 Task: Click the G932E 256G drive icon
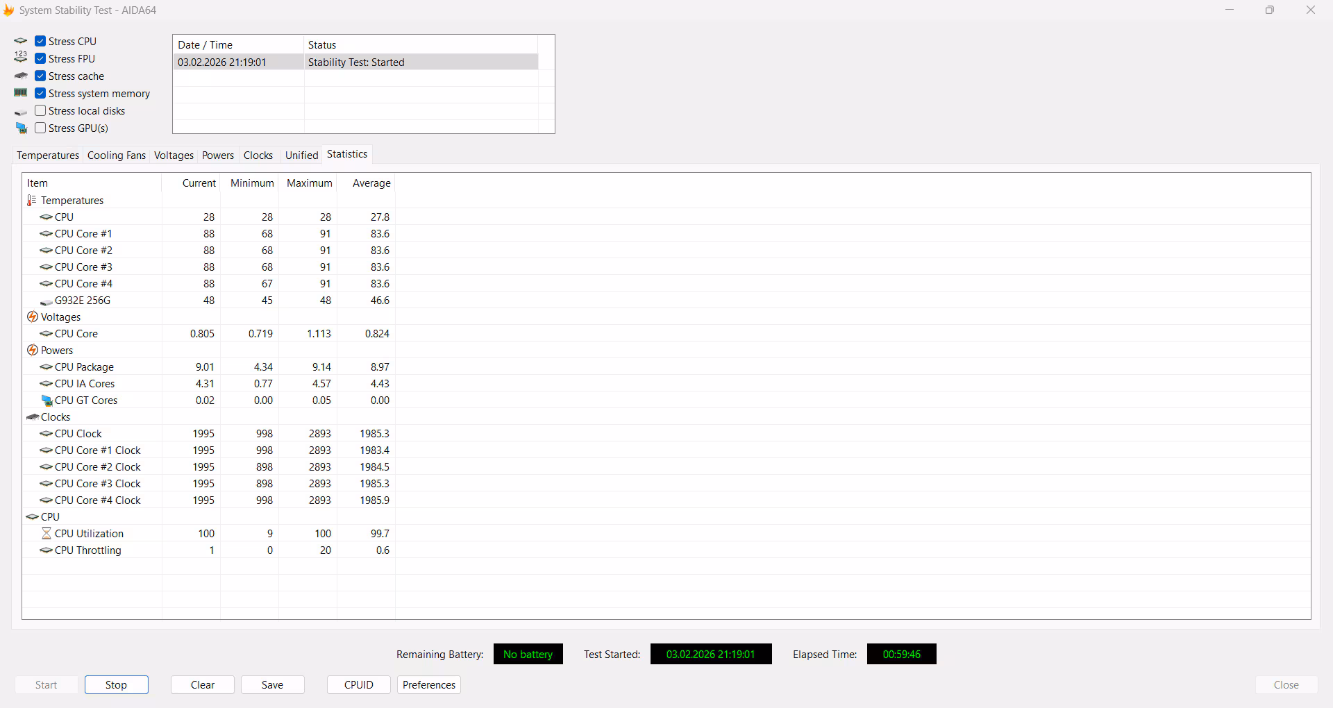point(47,301)
